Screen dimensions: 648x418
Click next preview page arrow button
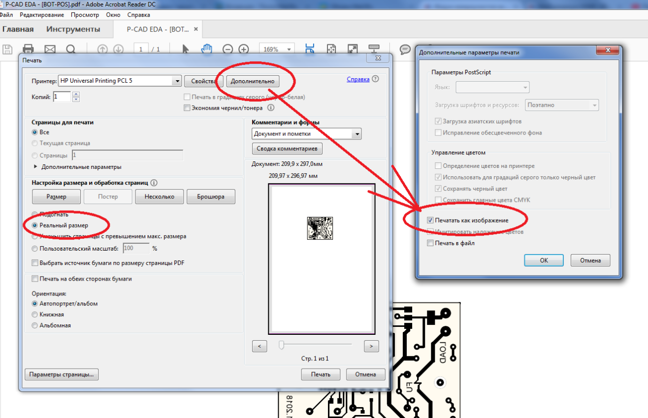click(371, 346)
